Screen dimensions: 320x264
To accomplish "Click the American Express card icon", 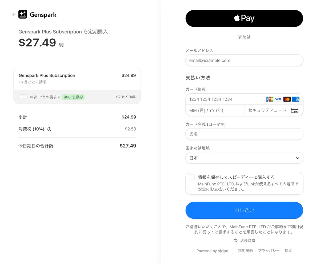I will point(295,99).
